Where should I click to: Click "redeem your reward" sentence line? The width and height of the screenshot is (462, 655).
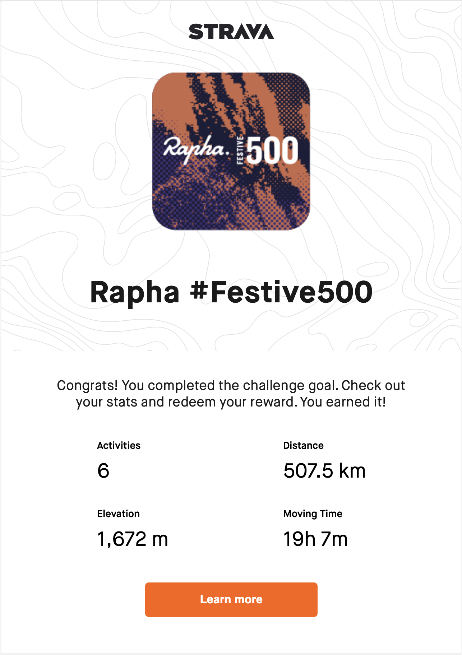click(x=231, y=402)
